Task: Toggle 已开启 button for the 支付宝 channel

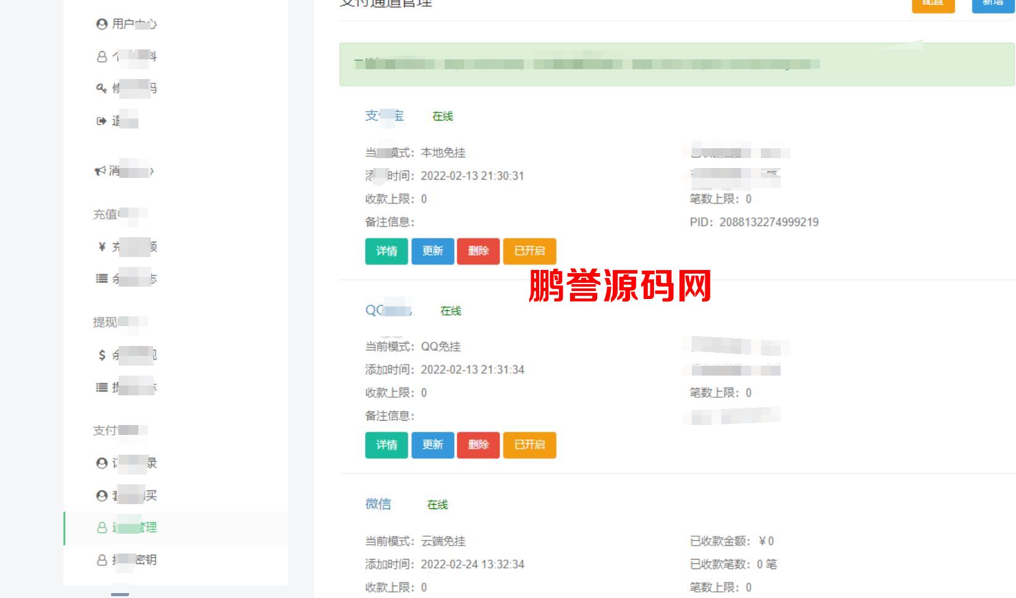Action: click(x=530, y=251)
